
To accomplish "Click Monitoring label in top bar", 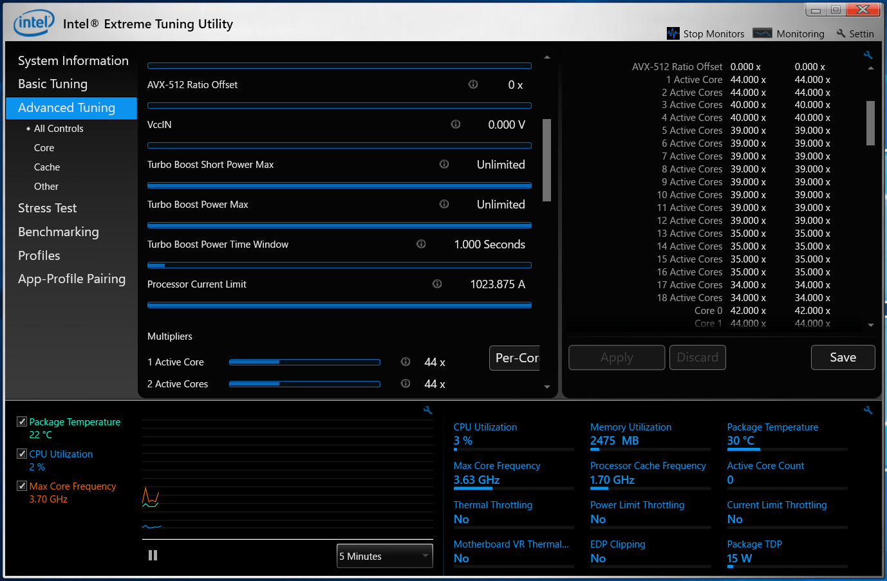I will pyautogui.click(x=800, y=33).
